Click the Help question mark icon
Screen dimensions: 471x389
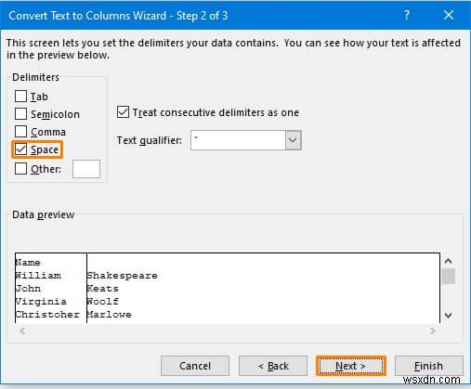click(x=407, y=15)
